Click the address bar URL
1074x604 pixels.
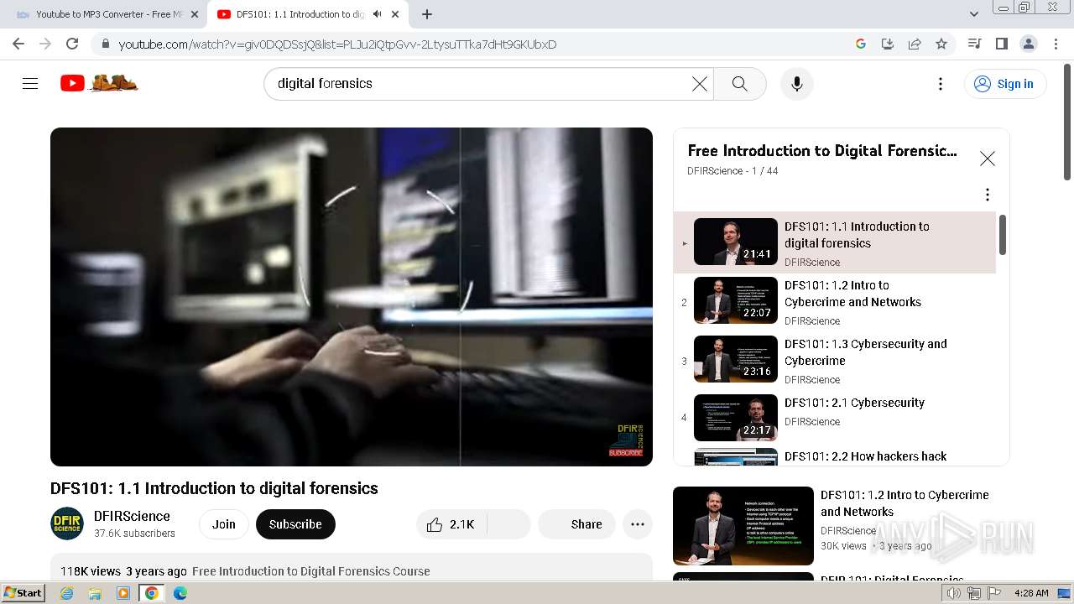pos(337,44)
